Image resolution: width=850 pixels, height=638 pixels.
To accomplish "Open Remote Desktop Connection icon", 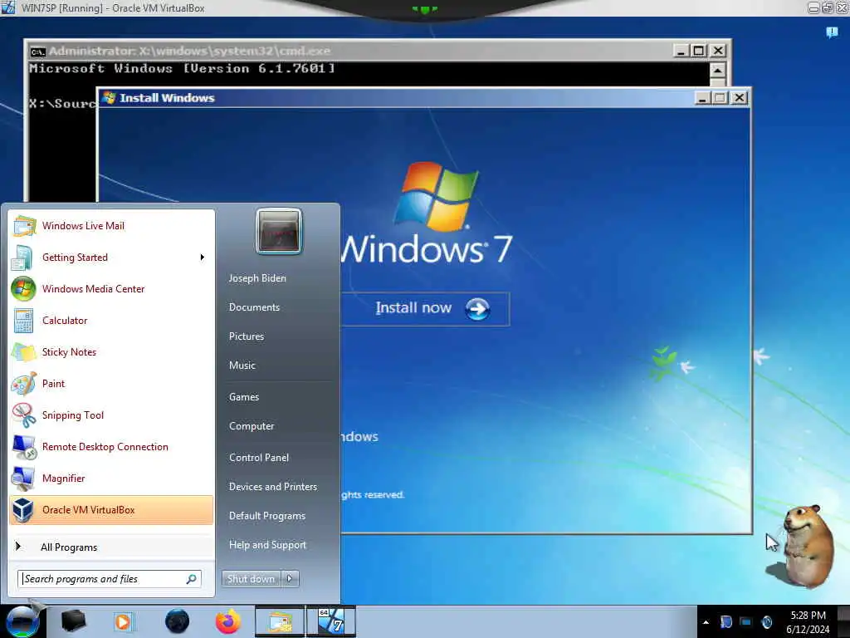I will (x=23, y=446).
